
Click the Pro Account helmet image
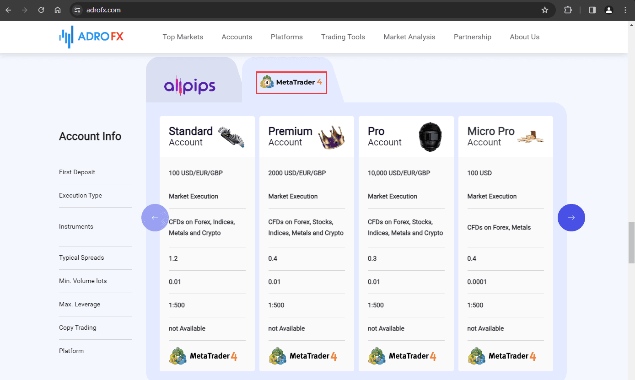[x=431, y=137]
